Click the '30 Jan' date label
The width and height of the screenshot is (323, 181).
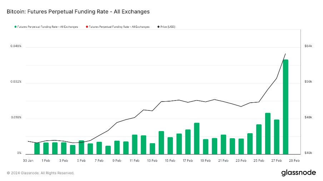[x=28, y=161]
